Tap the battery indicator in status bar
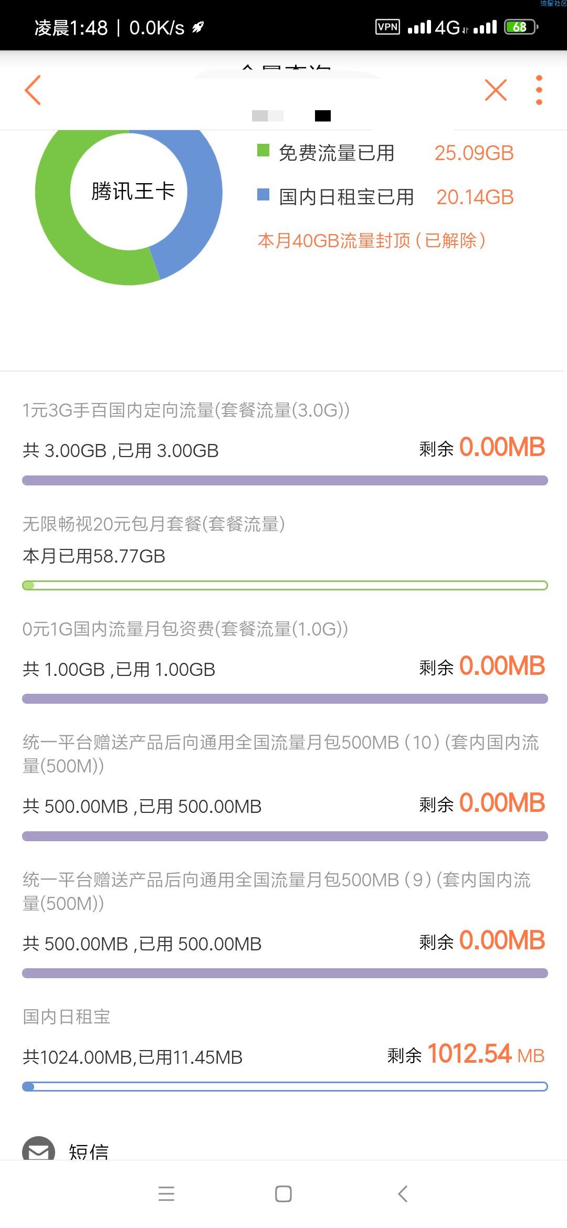Image resolution: width=567 pixels, height=1228 pixels. click(x=521, y=27)
